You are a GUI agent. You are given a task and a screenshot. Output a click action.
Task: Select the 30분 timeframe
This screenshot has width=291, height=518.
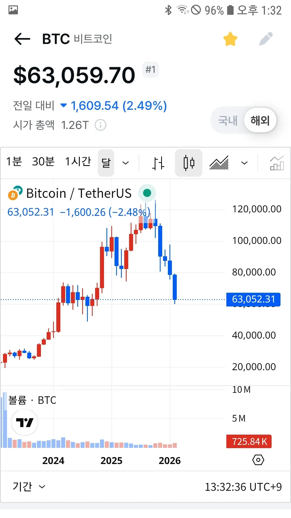pos(43,162)
